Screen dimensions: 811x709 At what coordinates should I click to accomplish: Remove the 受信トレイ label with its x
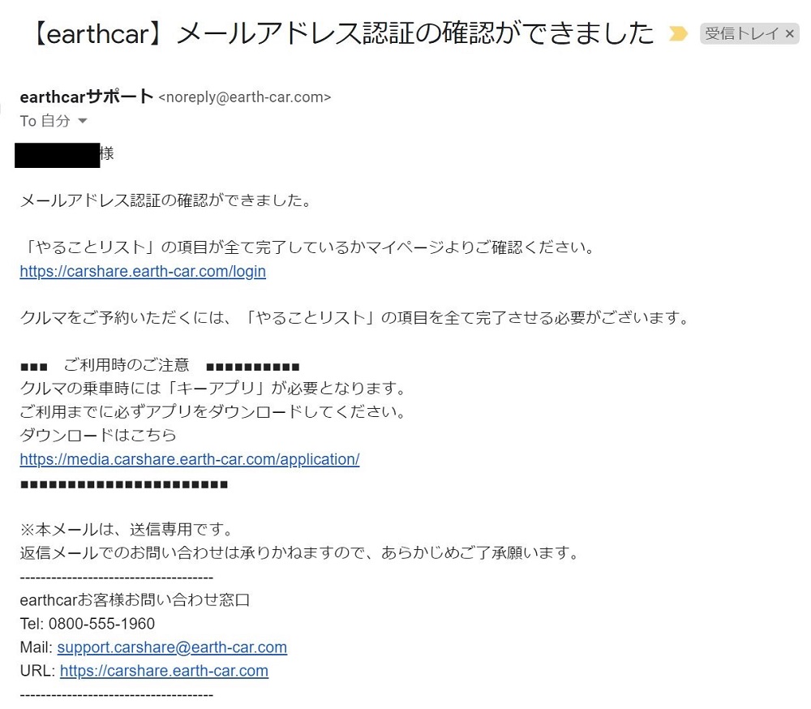pyautogui.click(x=789, y=34)
